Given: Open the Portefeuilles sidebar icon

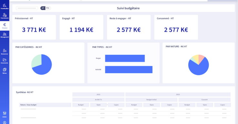Looking at the screenshot, I should [5, 6].
